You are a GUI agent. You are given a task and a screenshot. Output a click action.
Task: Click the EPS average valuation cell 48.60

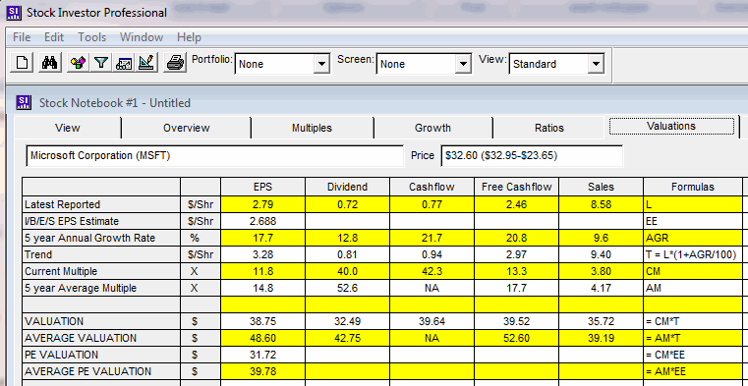262,338
